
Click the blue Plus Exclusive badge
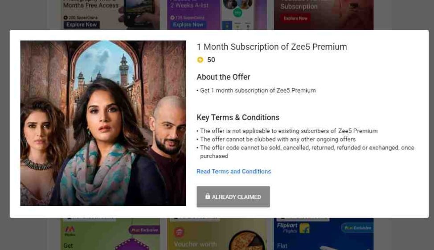[357, 228]
